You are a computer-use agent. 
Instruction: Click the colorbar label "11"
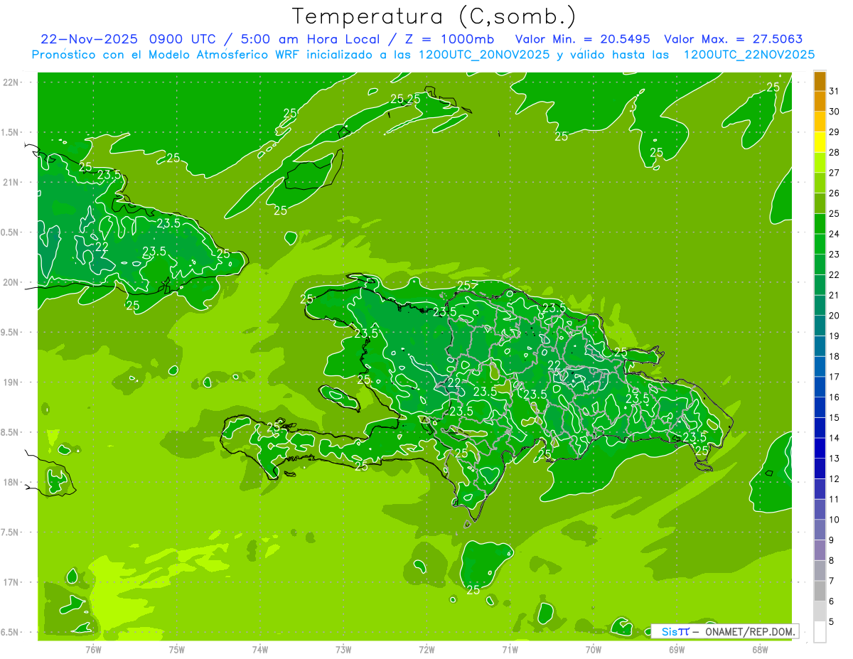click(x=835, y=500)
